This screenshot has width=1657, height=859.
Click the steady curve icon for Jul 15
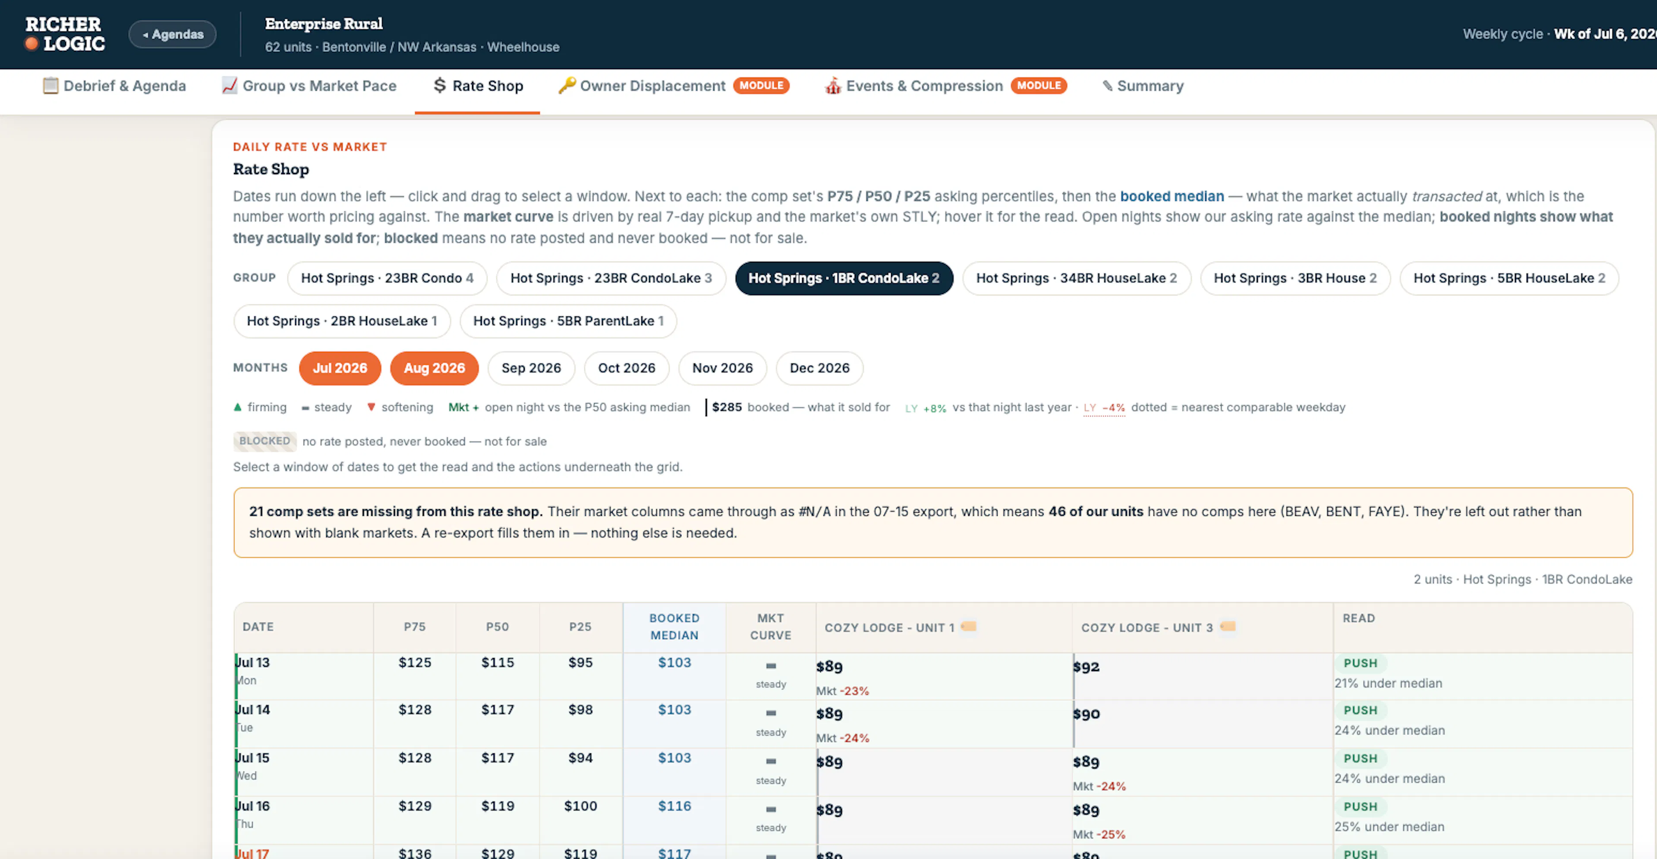(771, 762)
